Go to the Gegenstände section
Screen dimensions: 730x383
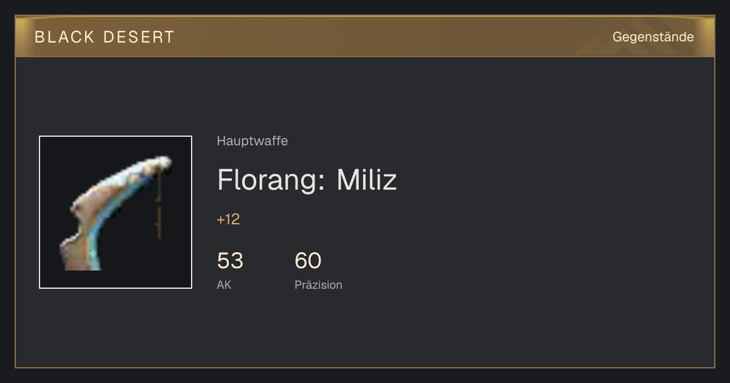(653, 37)
